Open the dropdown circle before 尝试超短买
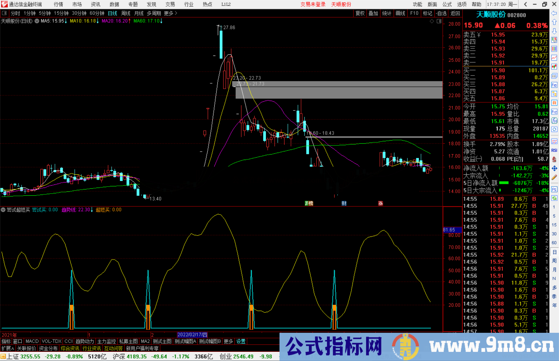 pyautogui.click(x=3, y=210)
